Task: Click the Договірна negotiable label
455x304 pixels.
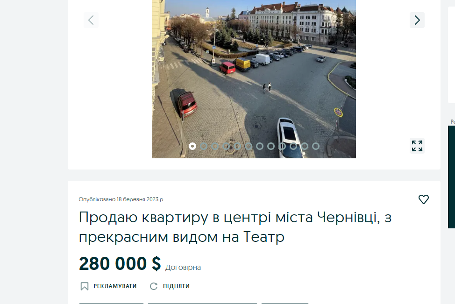Action: point(183,267)
